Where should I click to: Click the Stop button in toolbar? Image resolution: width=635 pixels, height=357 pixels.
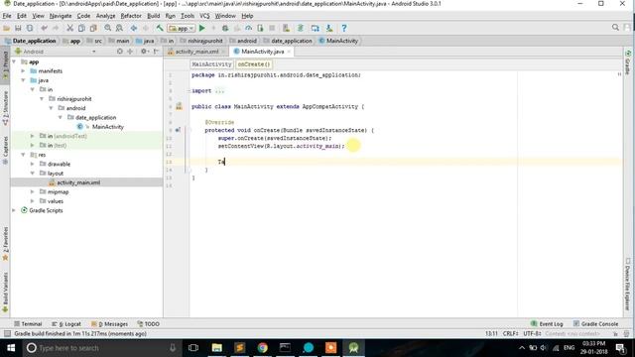(x=272, y=28)
